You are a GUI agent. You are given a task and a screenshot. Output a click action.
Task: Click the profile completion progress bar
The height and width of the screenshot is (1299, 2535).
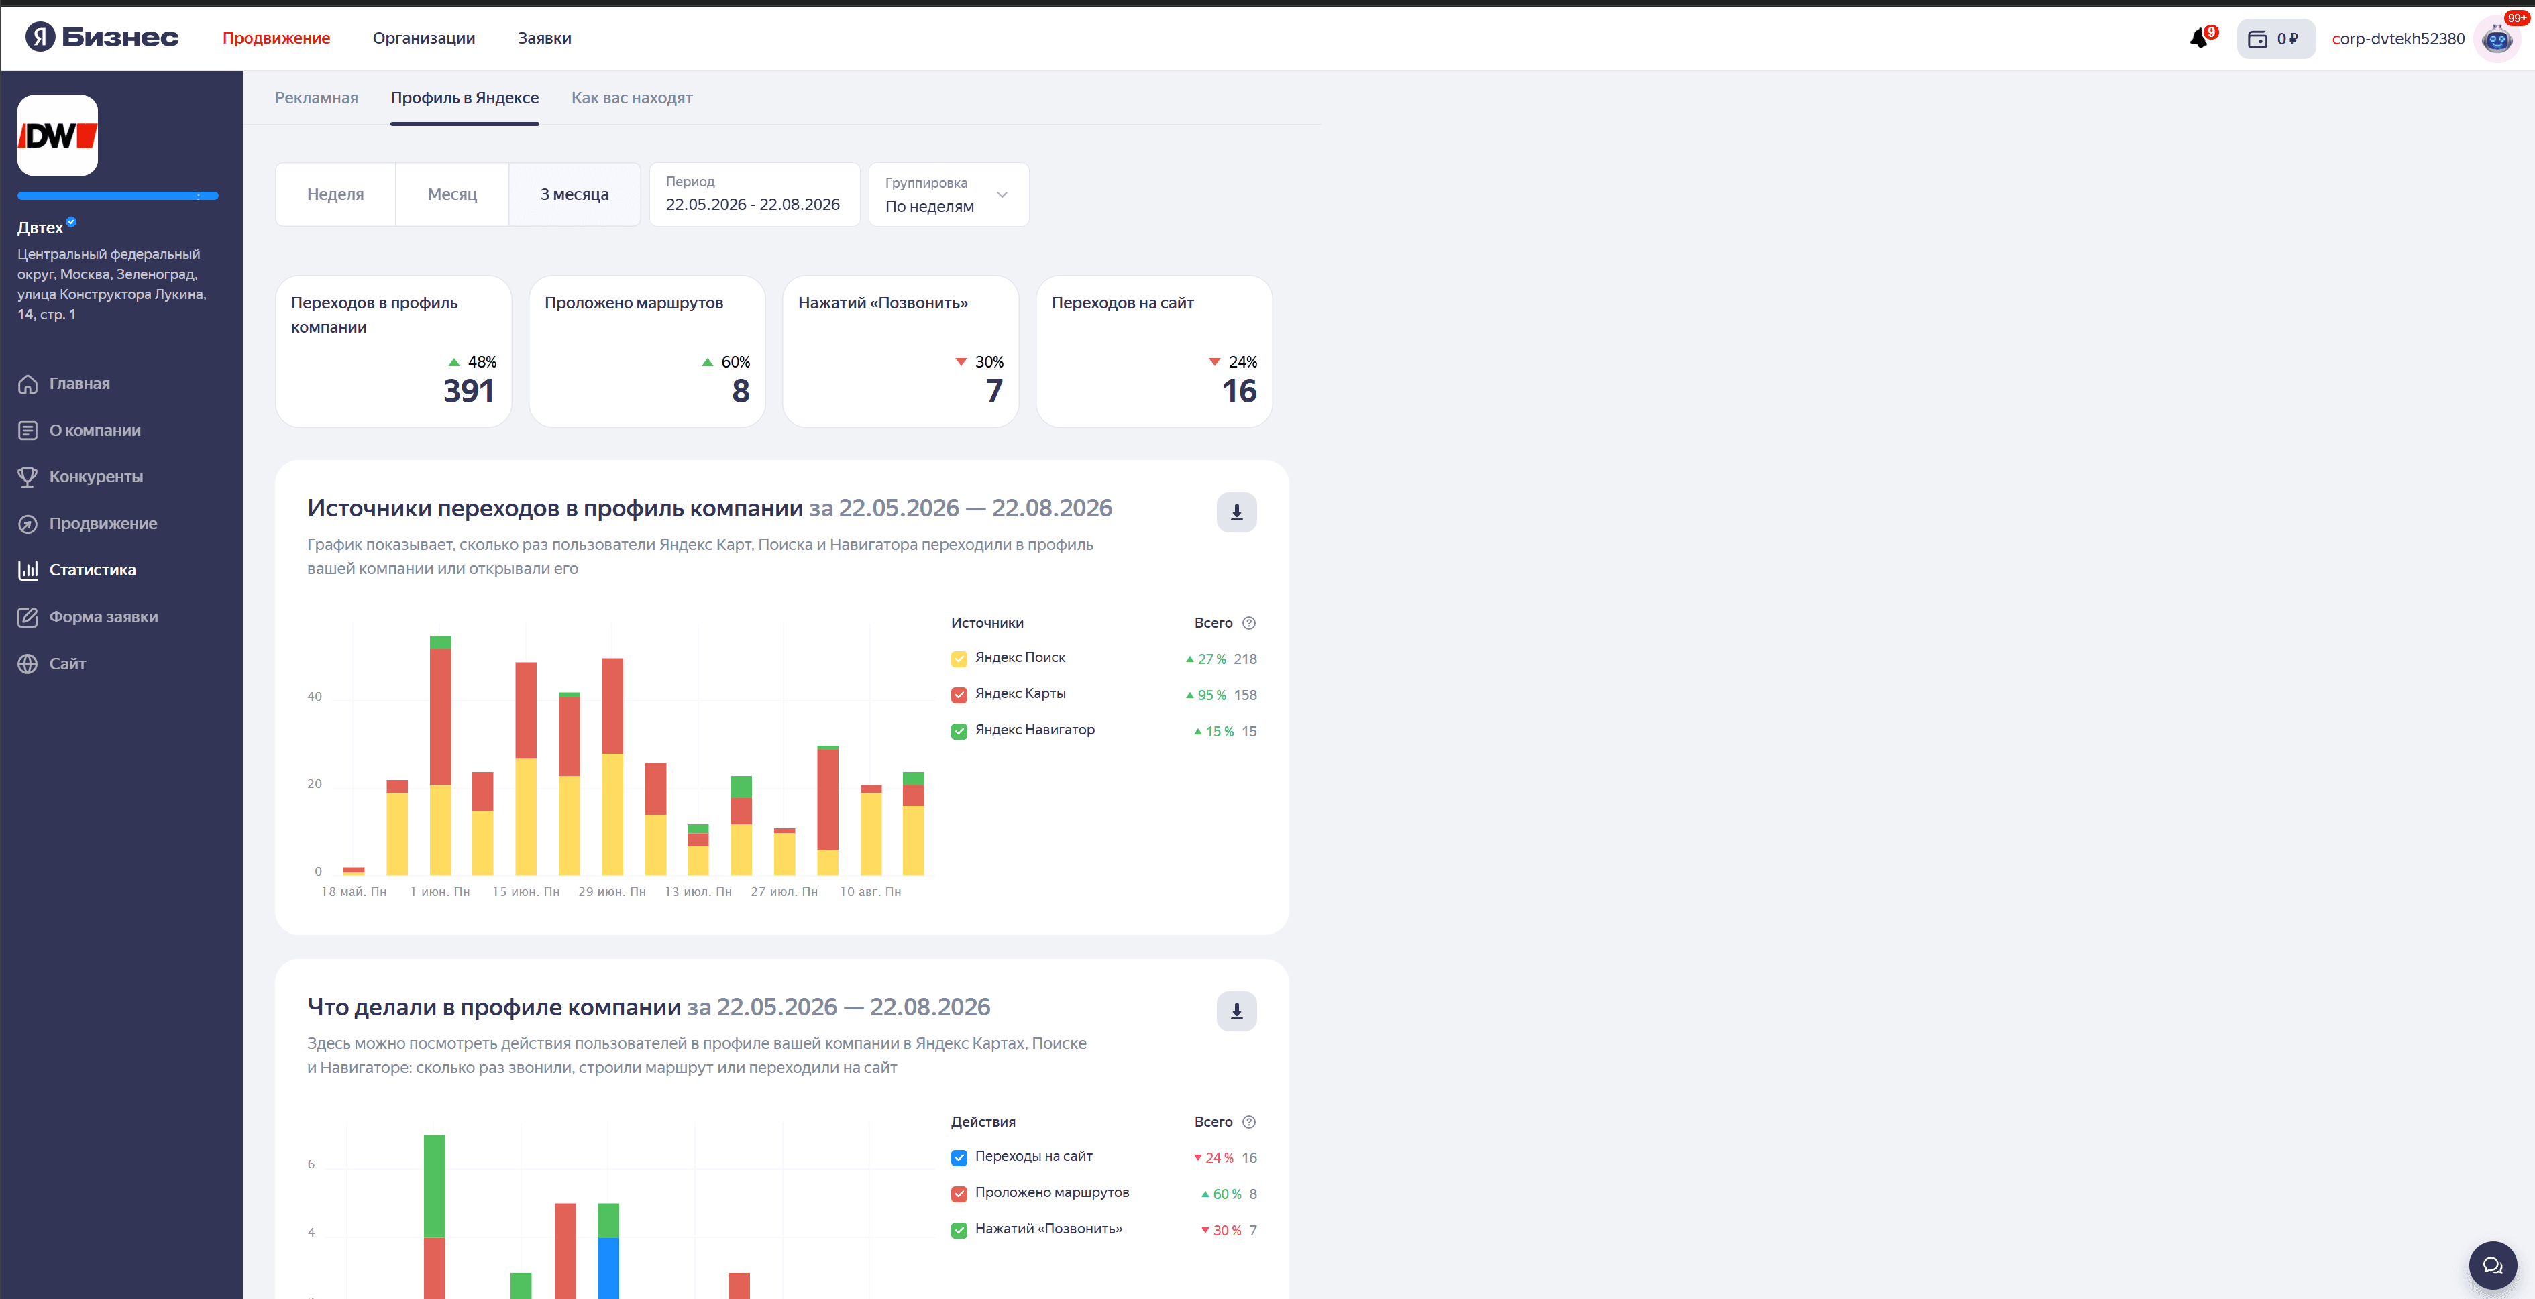click(x=117, y=196)
